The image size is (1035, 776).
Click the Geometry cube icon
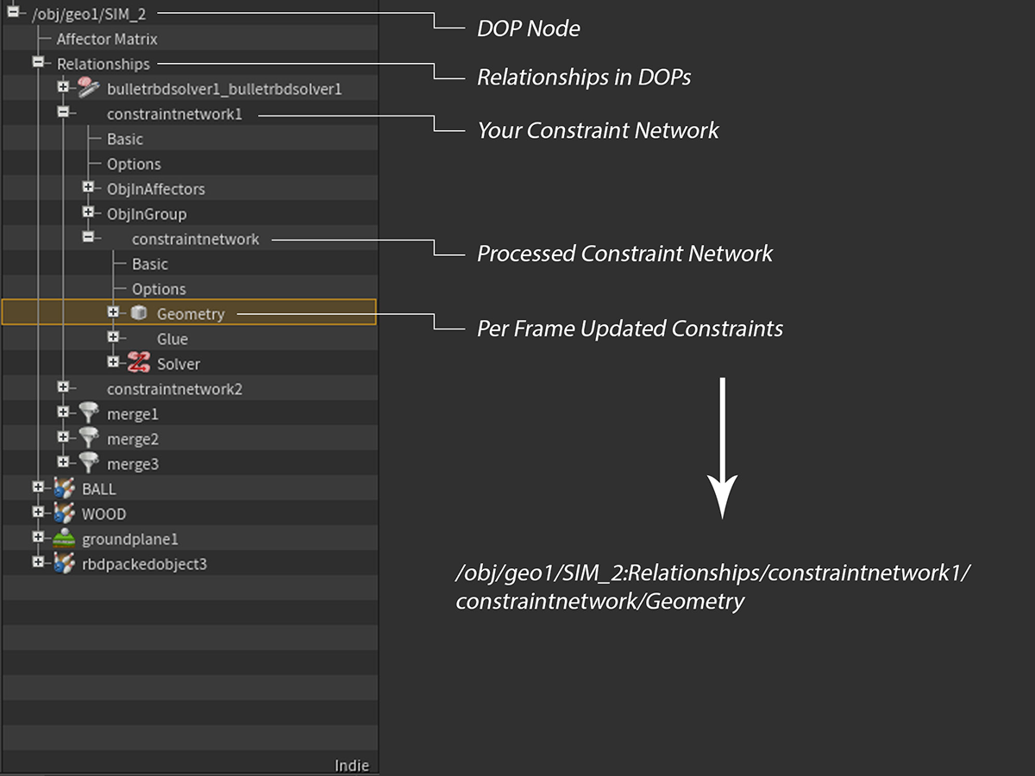tap(139, 314)
